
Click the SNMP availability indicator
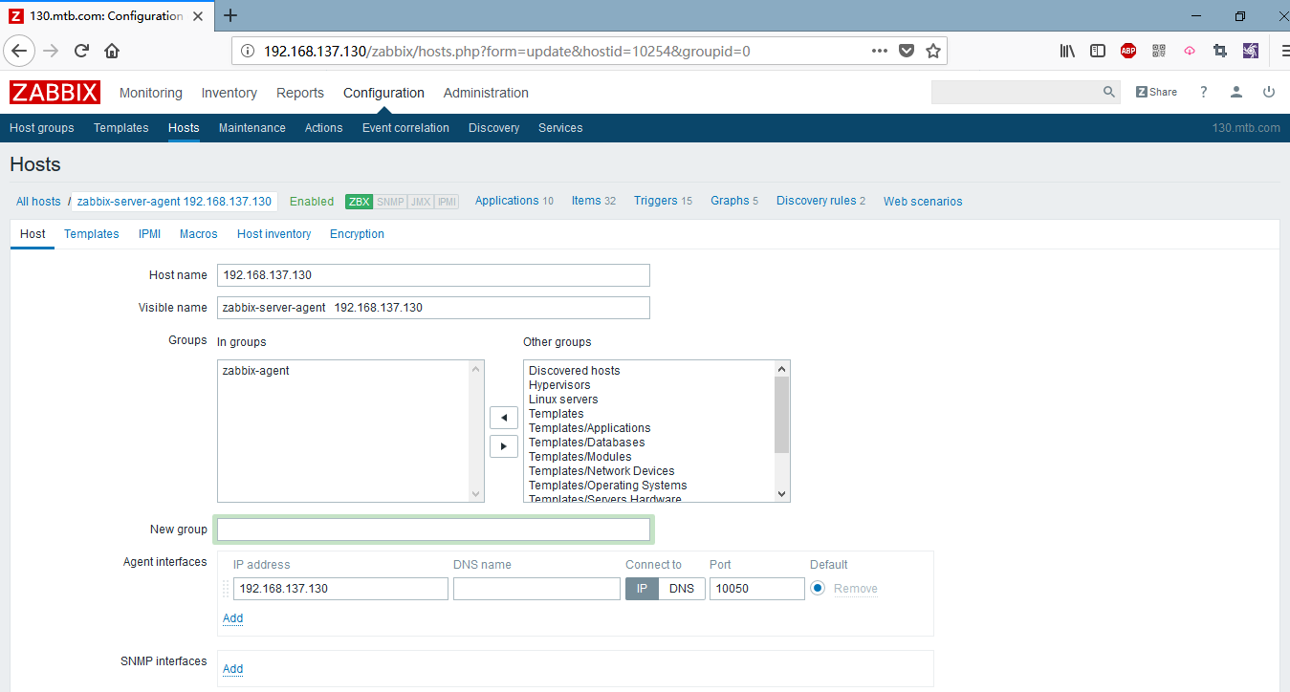pos(390,202)
